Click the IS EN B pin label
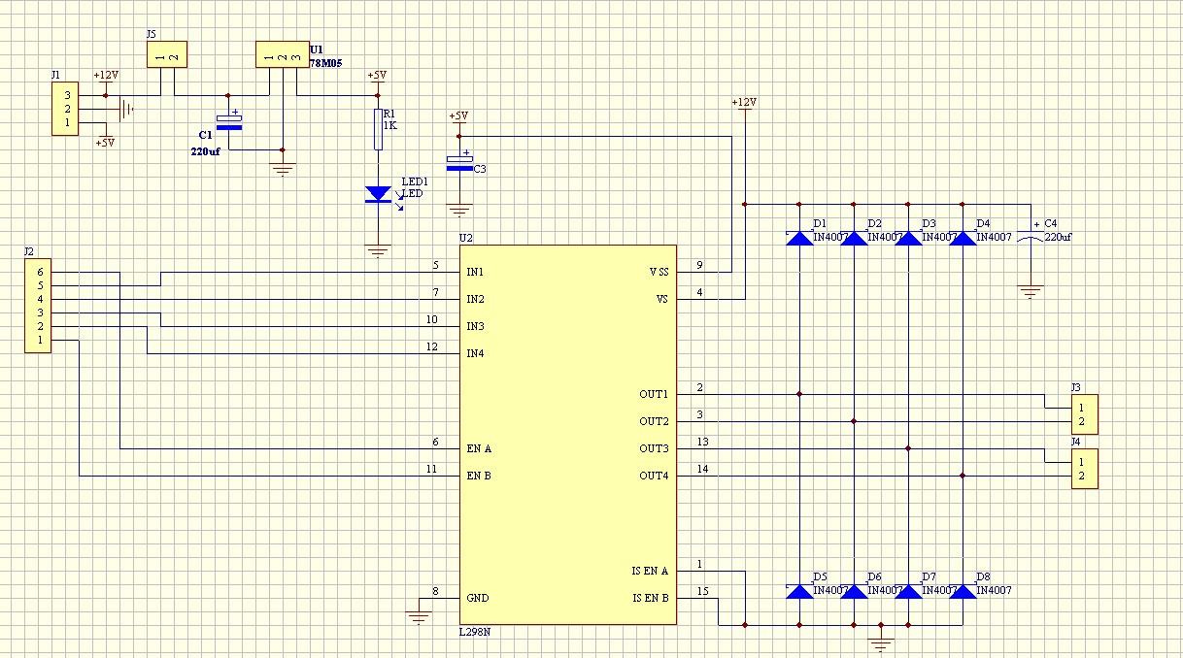 pyautogui.click(x=651, y=599)
